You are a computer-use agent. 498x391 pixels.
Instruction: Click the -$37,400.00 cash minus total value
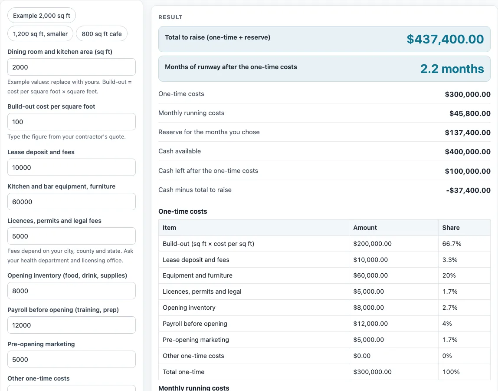pyautogui.click(x=468, y=190)
